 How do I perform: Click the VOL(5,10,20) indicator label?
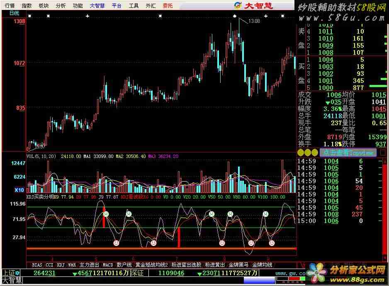41,156
